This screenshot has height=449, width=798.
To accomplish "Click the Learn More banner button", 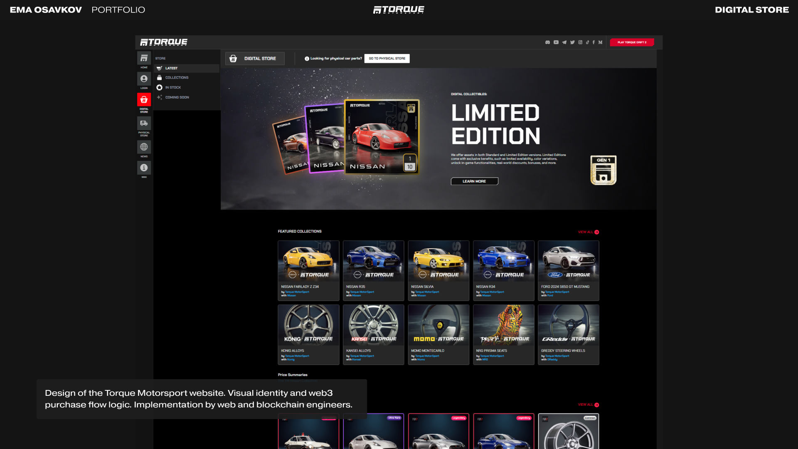I will (474, 181).
